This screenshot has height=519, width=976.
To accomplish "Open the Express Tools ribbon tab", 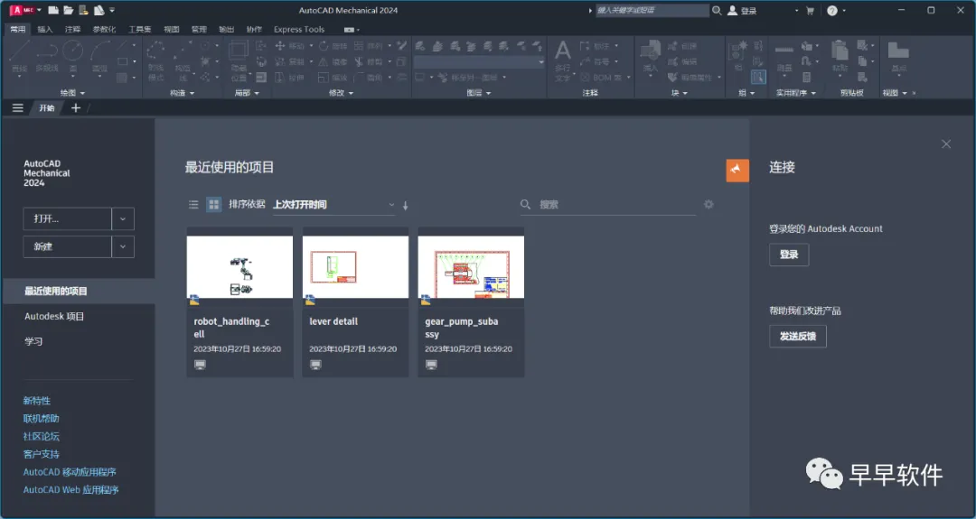I will [x=299, y=29].
